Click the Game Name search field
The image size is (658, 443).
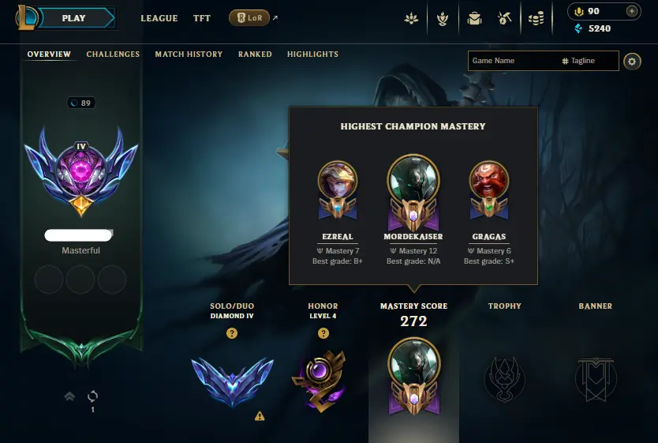point(543,61)
